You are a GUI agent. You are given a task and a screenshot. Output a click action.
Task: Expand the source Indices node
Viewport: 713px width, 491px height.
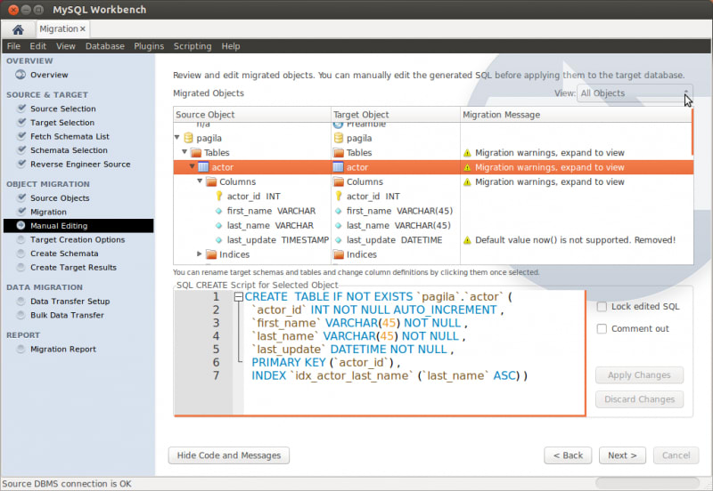point(199,254)
